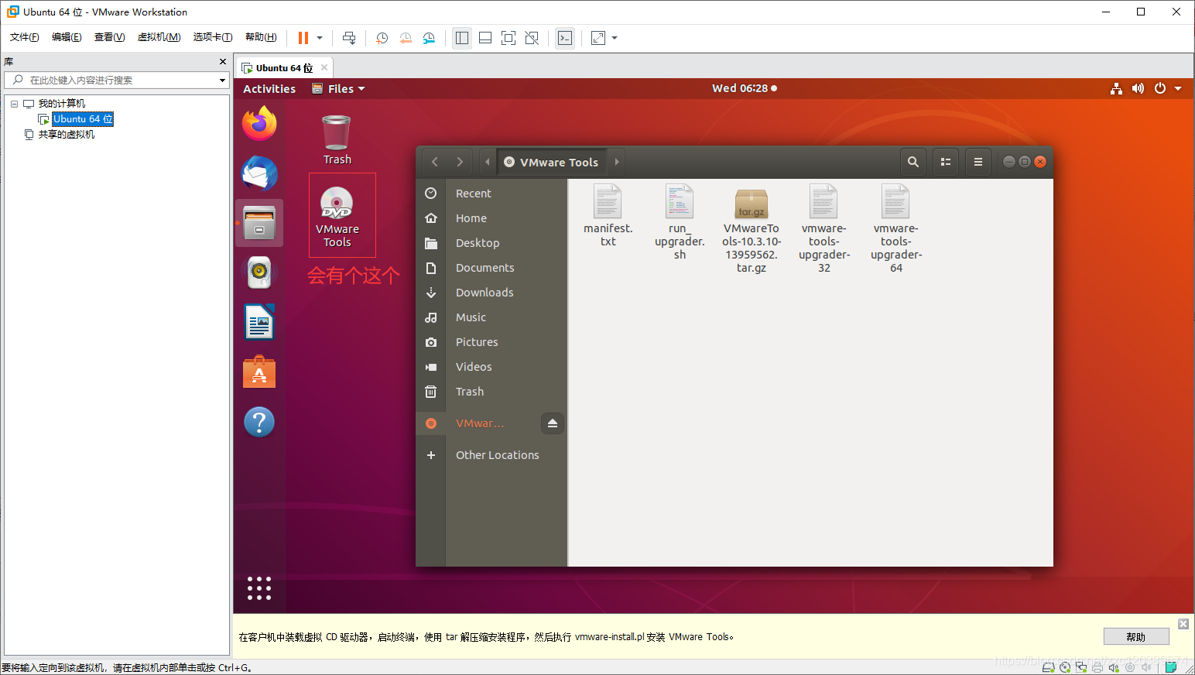Open Other Locations in the sidebar
1195x675 pixels.
pos(491,455)
